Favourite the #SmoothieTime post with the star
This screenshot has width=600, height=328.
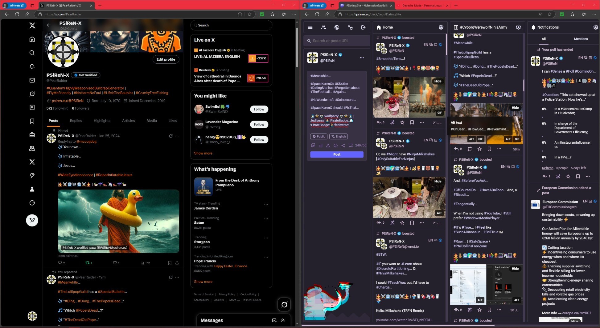pyautogui.click(x=402, y=122)
